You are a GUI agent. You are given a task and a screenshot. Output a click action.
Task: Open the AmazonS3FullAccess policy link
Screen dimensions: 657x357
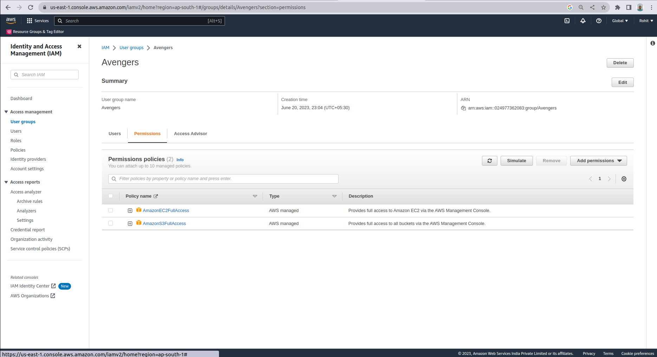pos(164,224)
